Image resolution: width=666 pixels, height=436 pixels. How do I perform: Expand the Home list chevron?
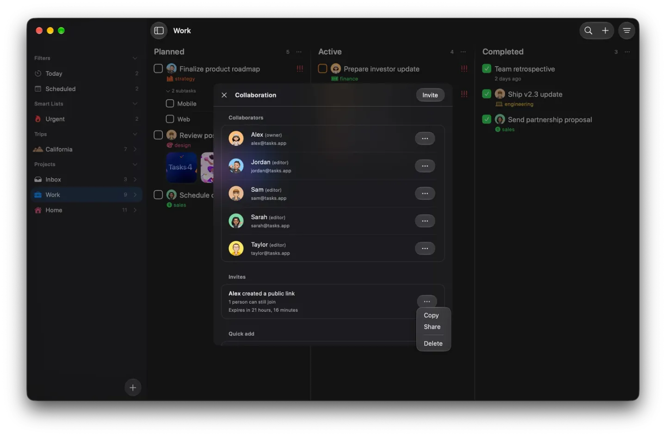(135, 210)
